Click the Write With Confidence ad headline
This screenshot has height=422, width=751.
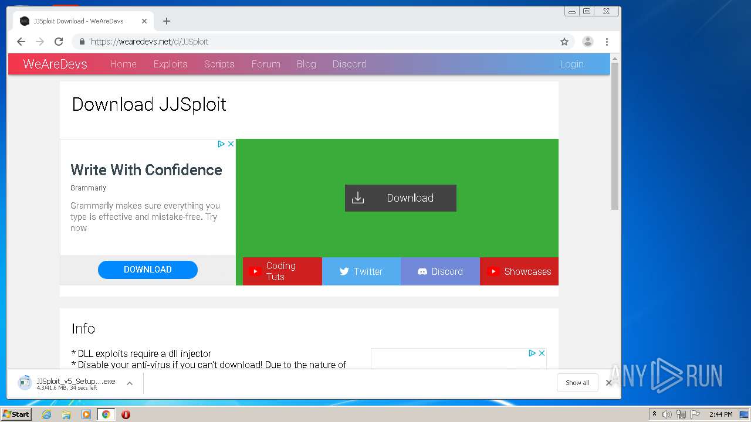pyautogui.click(x=146, y=170)
